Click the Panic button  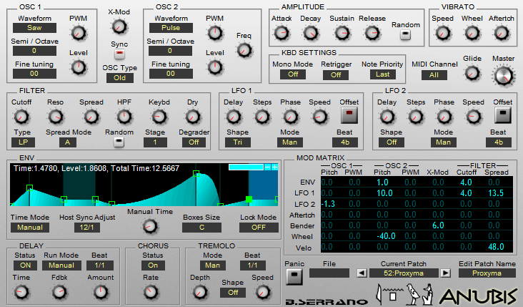click(294, 276)
